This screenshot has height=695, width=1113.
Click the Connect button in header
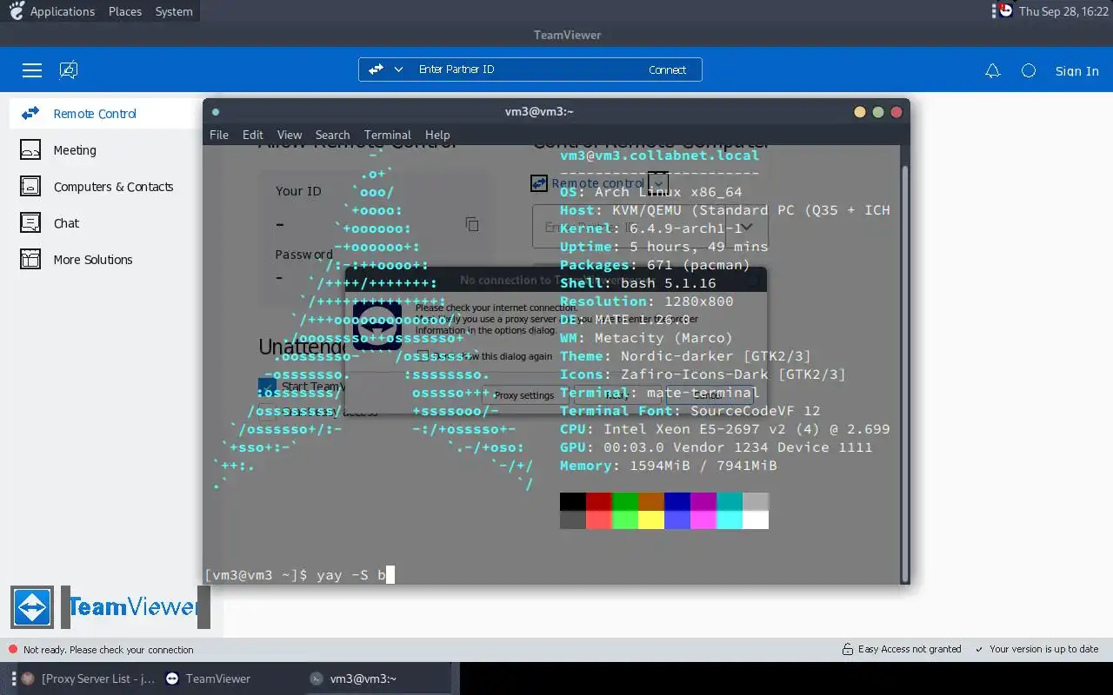(x=667, y=70)
